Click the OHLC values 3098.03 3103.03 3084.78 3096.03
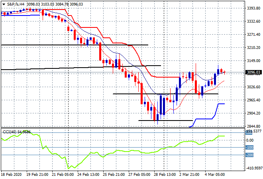263x179 pixels. [x=55, y=4]
